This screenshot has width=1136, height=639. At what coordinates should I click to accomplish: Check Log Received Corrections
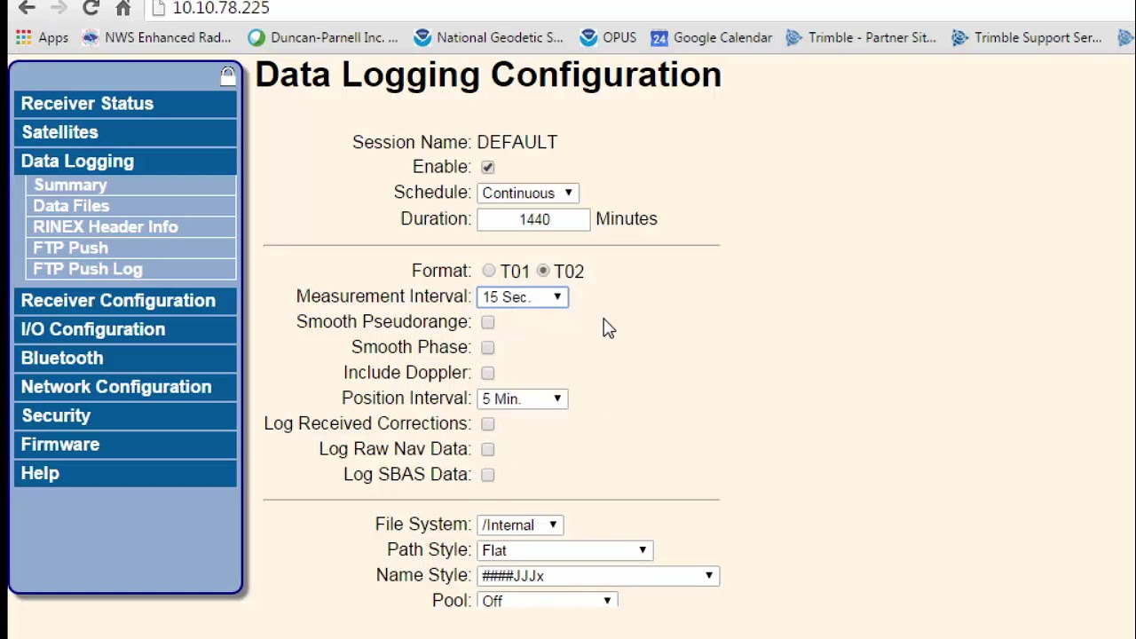(x=488, y=424)
